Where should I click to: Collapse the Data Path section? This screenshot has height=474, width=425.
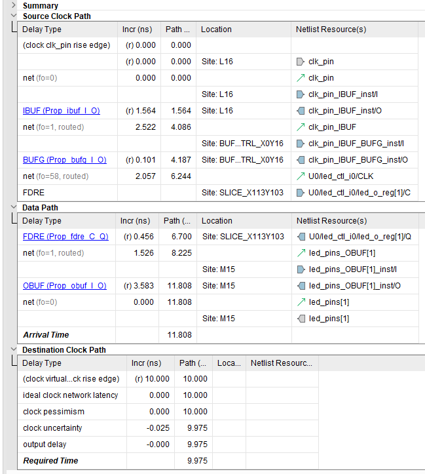[14, 207]
